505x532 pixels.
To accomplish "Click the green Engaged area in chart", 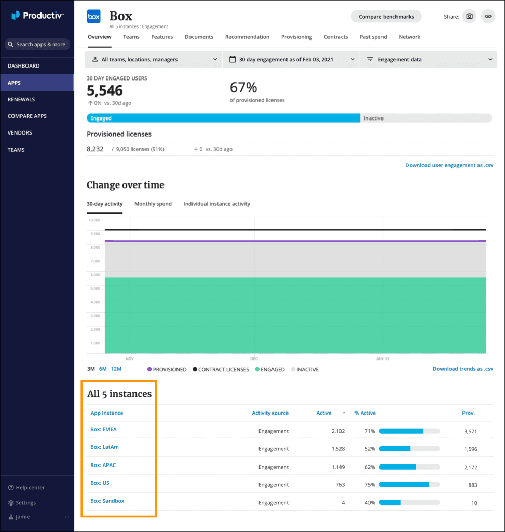I will (295, 315).
